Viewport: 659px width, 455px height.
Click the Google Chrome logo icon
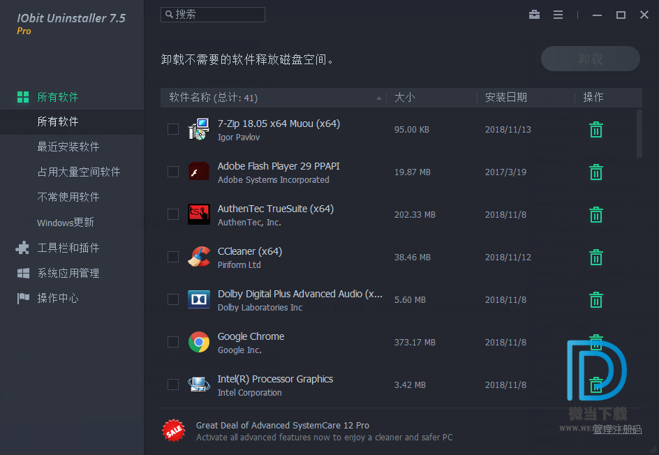point(199,342)
